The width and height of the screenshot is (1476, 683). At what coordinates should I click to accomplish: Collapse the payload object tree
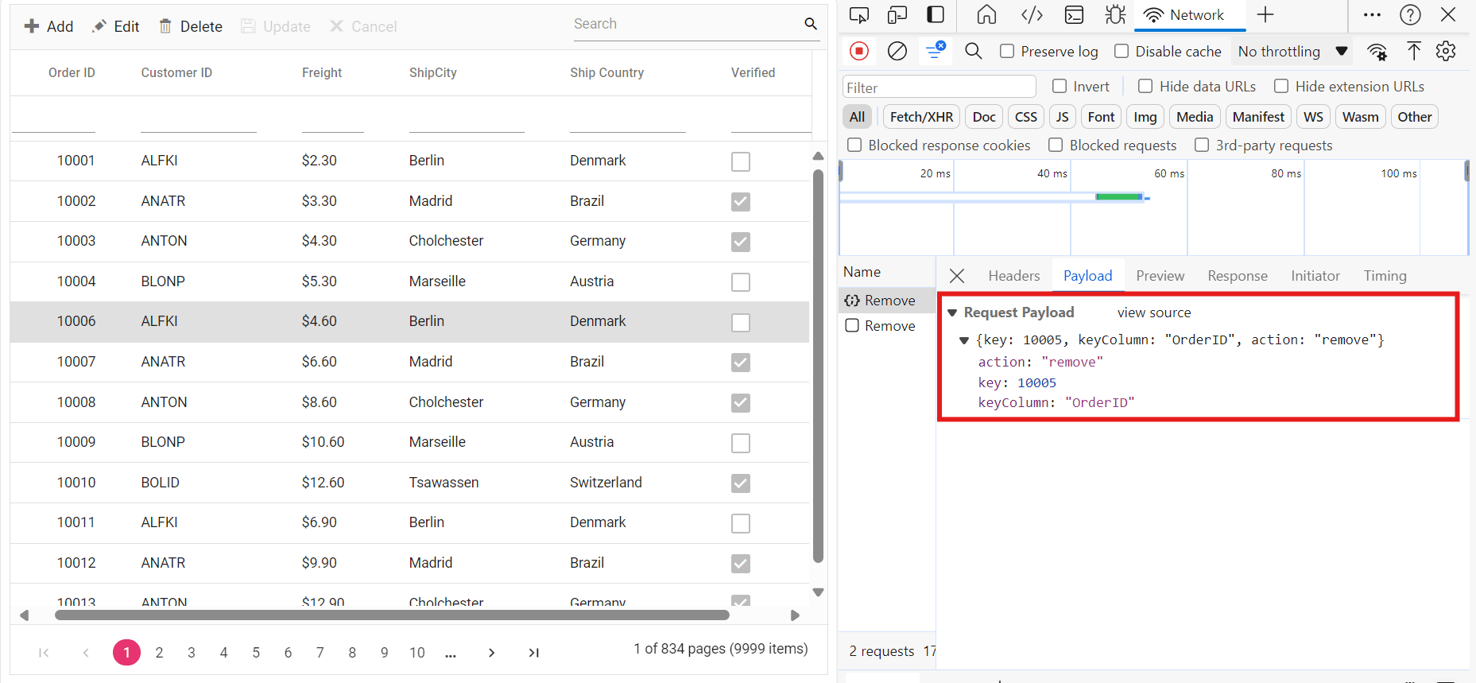[x=964, y=340]
